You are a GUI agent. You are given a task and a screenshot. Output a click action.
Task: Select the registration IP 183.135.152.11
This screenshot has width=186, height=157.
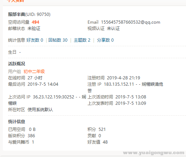[119, 84]
